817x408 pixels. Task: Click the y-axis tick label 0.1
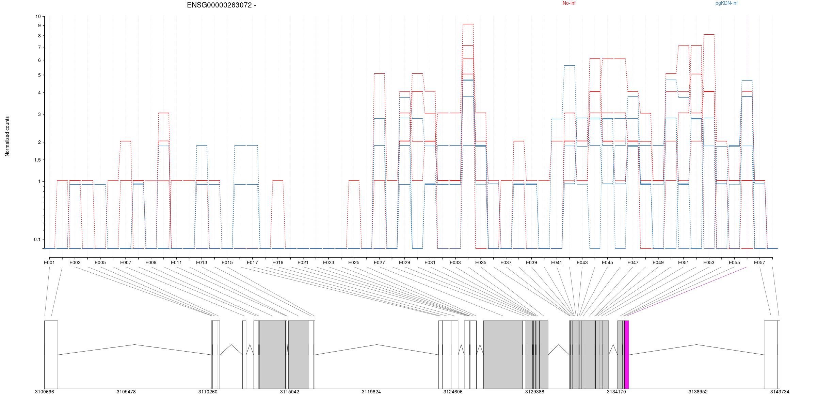tap(37, 239)
